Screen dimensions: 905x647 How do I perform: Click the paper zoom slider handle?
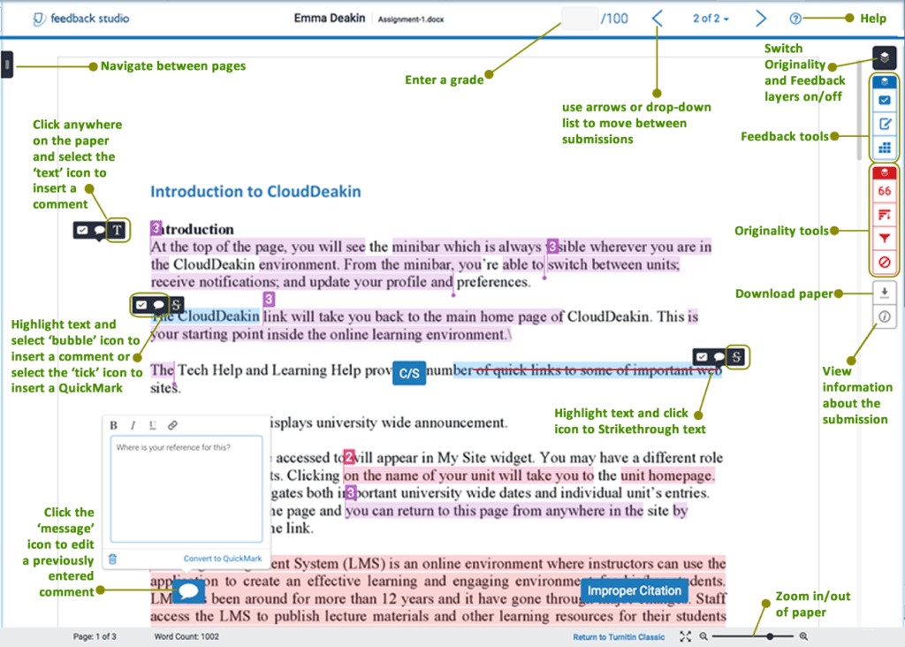coord(770,636)
